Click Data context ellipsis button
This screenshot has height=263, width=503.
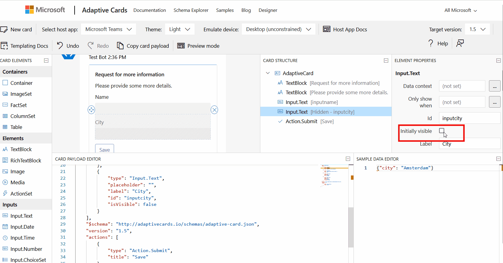[x=494, y=86]
